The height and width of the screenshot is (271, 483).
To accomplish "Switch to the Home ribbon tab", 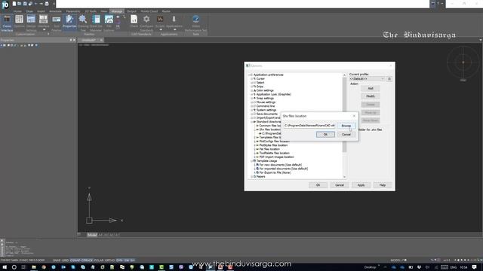I will coord(17,11).
